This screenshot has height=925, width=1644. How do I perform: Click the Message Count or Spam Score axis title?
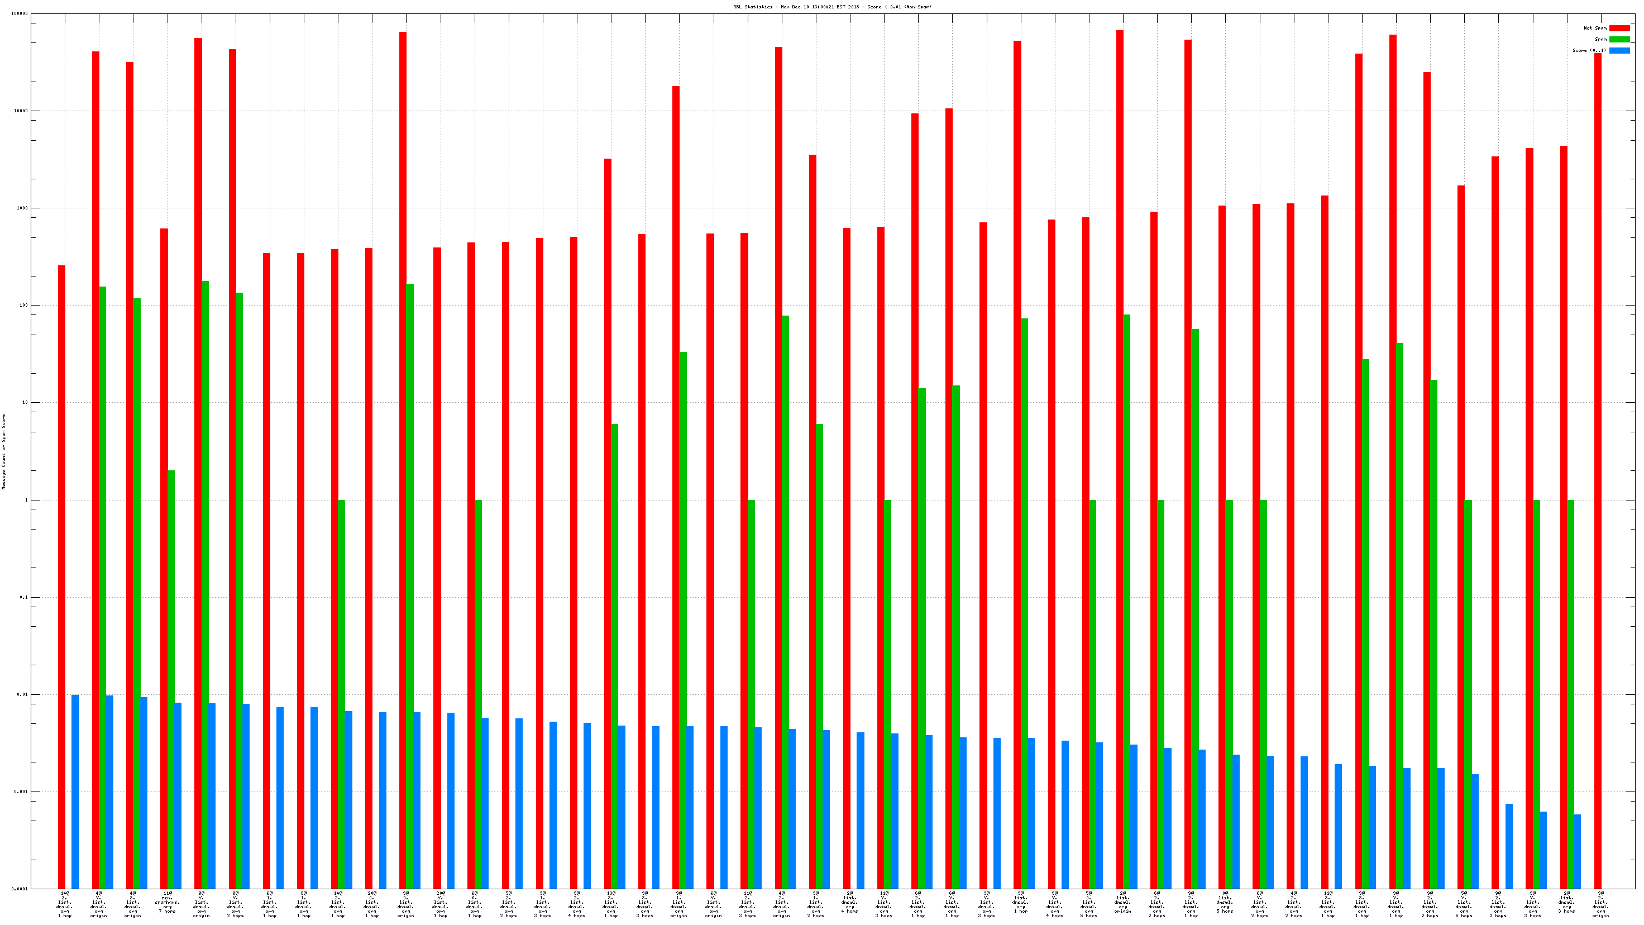coord(4,451)
